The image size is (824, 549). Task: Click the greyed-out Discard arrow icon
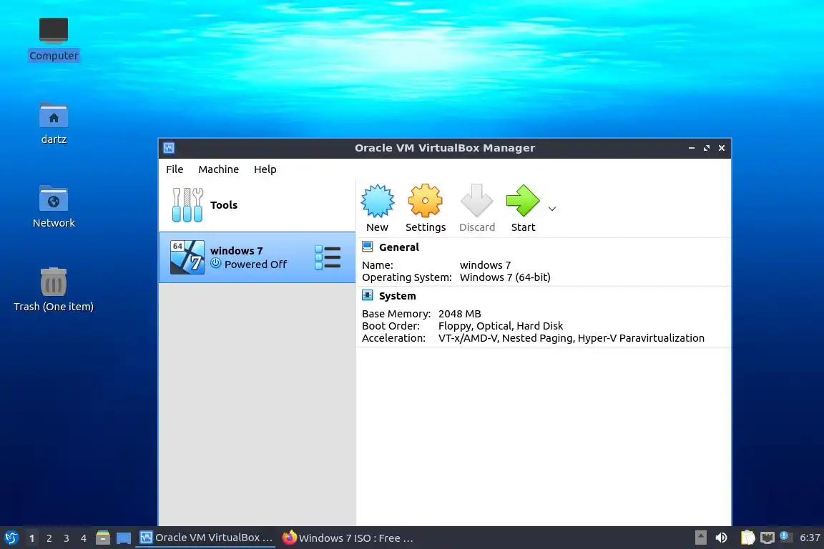click(476, 200)
